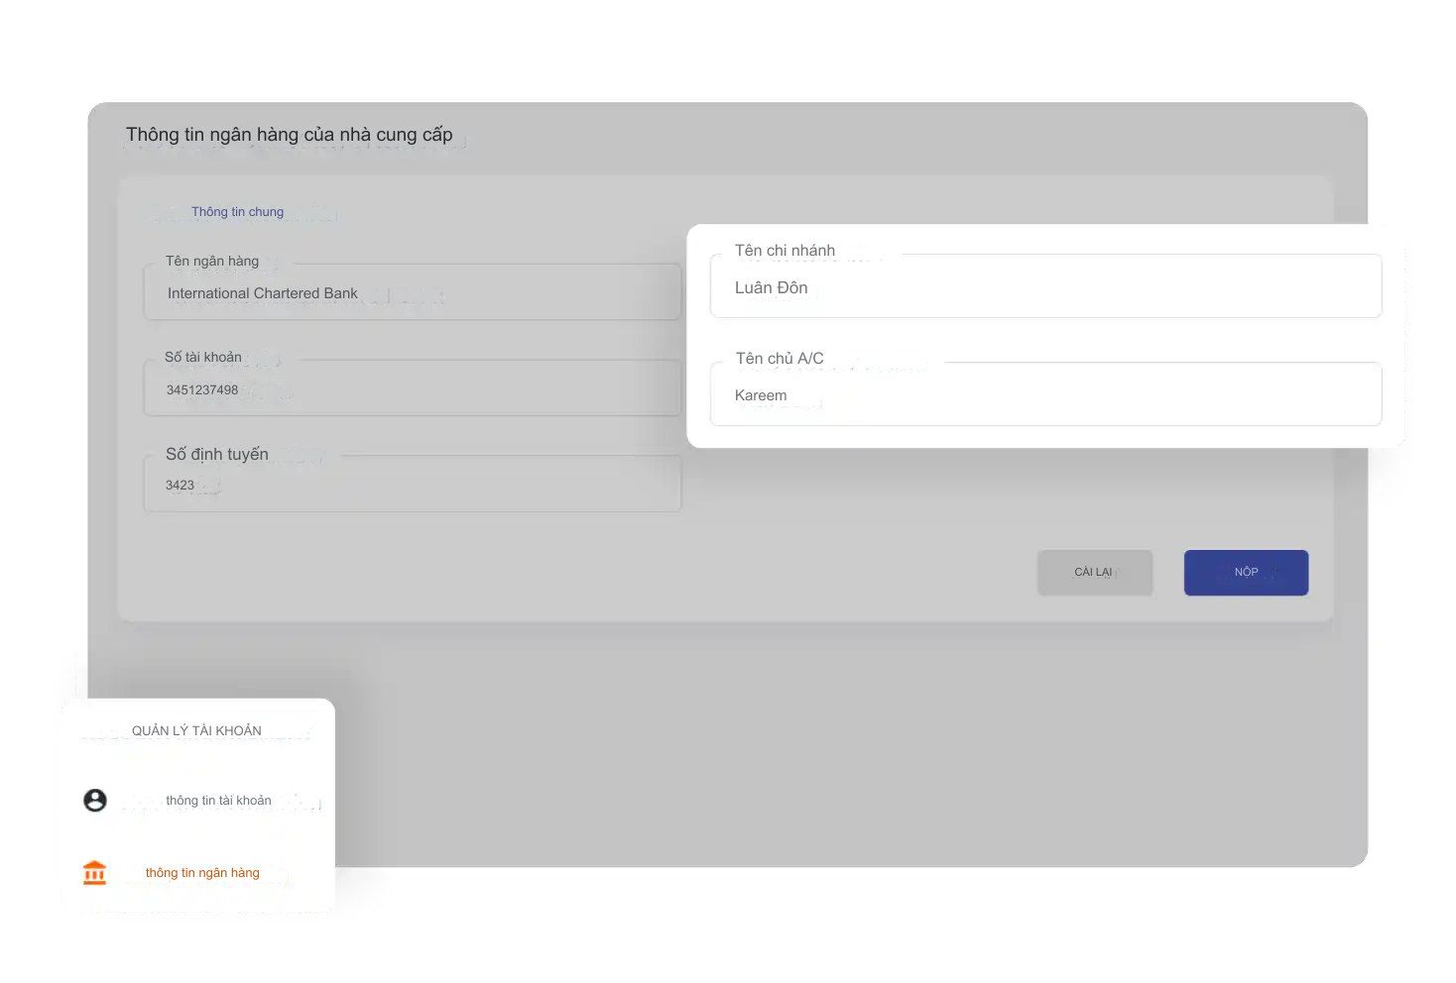Click the 'Tên chủ A/C' field with Kareem
This screenshot has height=983, width=1456.
[x=1046, y=394]
